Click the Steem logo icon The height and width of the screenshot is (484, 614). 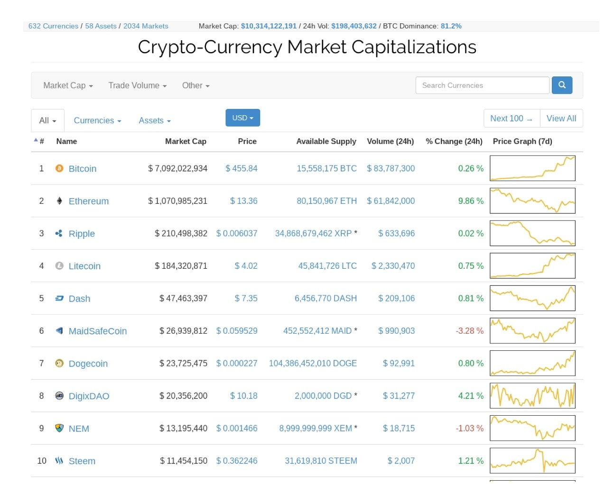(59, 460)
